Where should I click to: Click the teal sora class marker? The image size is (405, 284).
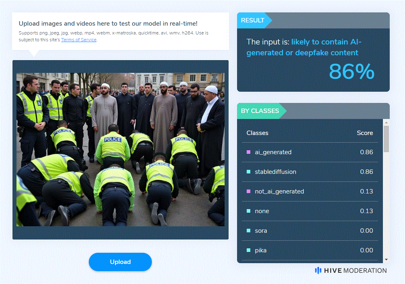coord(248,230)
